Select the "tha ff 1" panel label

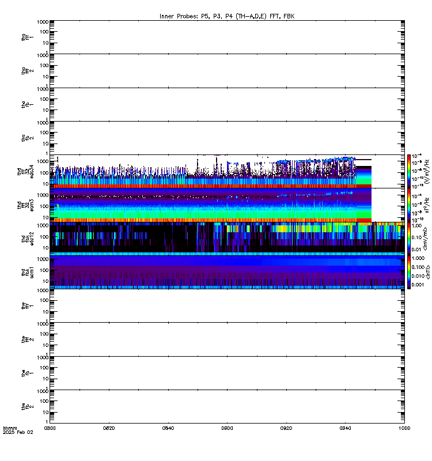(x=27, y=37)
